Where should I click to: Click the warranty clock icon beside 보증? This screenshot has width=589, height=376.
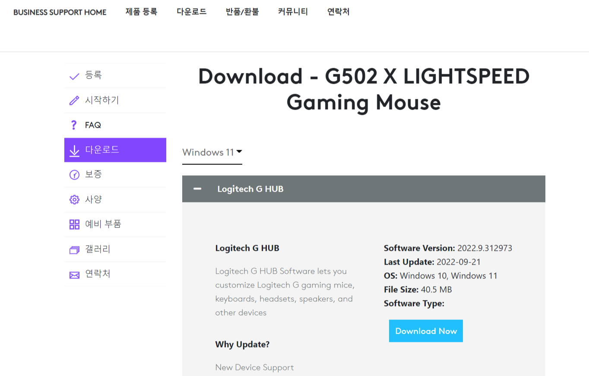pos(74,175)
